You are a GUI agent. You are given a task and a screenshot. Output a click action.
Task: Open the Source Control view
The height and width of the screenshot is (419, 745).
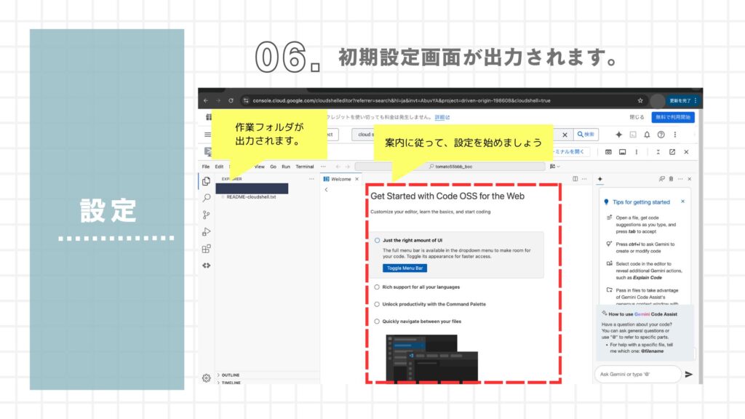coord(206,215)
